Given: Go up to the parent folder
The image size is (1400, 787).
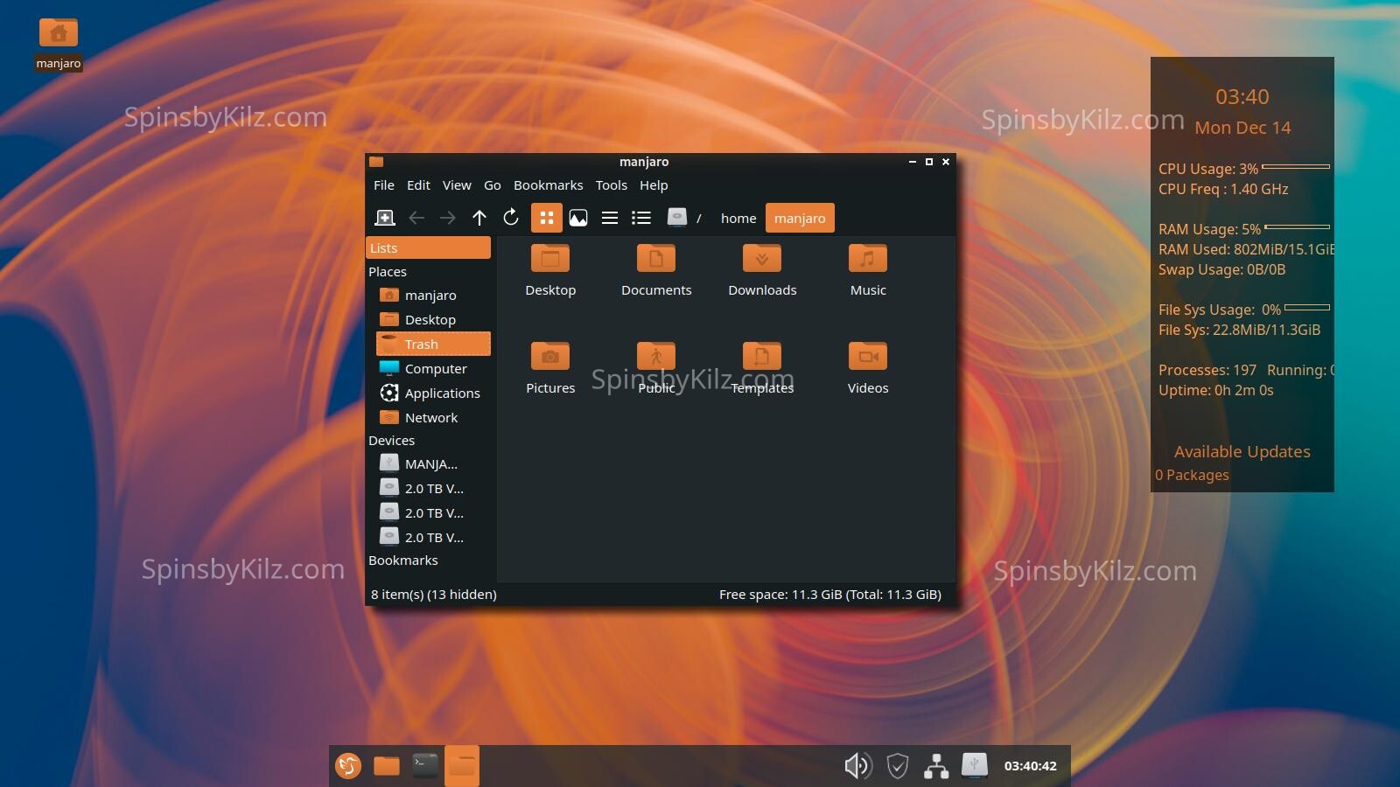Looking at the screenshot, I should 479,218.
